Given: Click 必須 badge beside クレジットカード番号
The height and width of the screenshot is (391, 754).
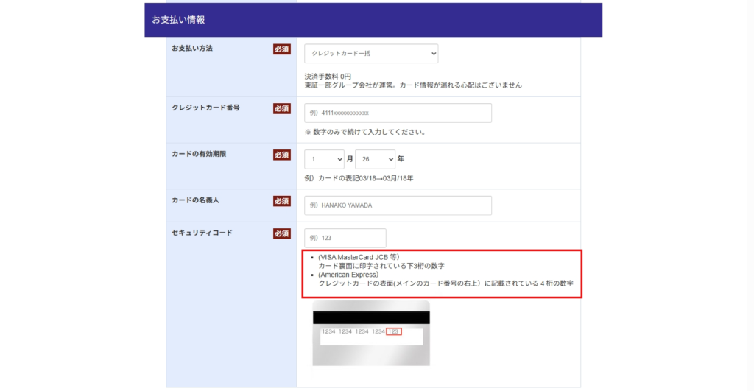Looking at the screenshot, I should click(282, 108).
